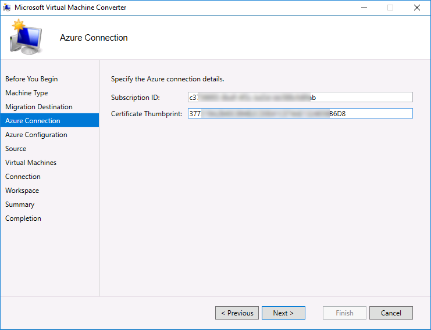Open the Connection step
431x330 pixels.
[23, 177]
